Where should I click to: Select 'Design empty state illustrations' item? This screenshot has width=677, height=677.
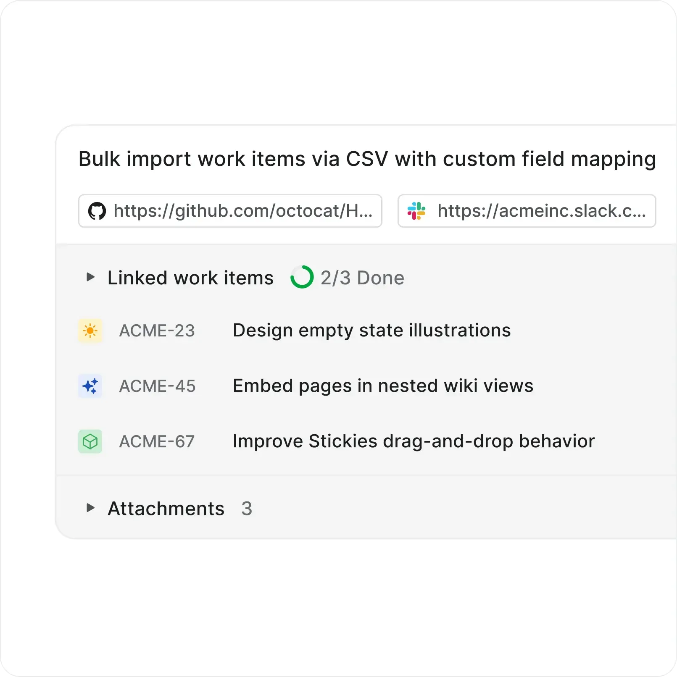pos(371,331)
